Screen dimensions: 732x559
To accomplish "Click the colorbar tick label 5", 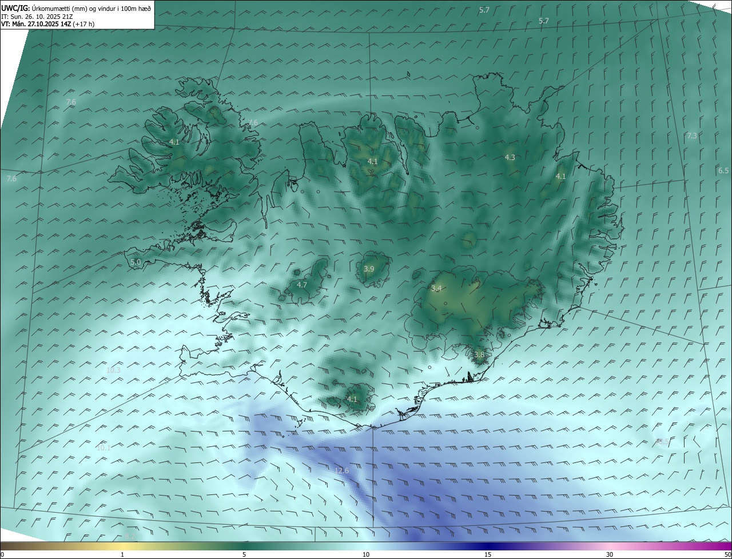I will tap(244, 554).
